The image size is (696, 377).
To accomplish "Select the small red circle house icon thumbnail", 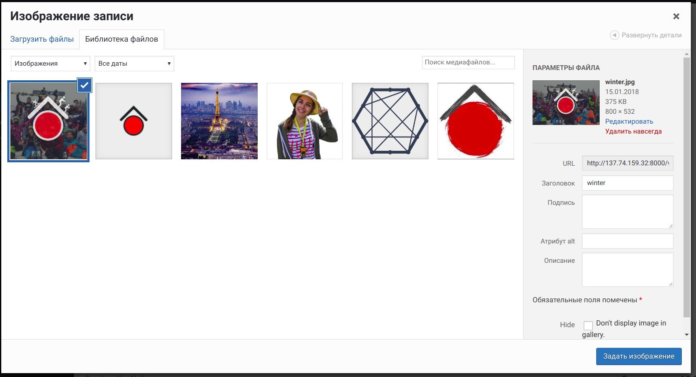I will [x=134, y=121].
